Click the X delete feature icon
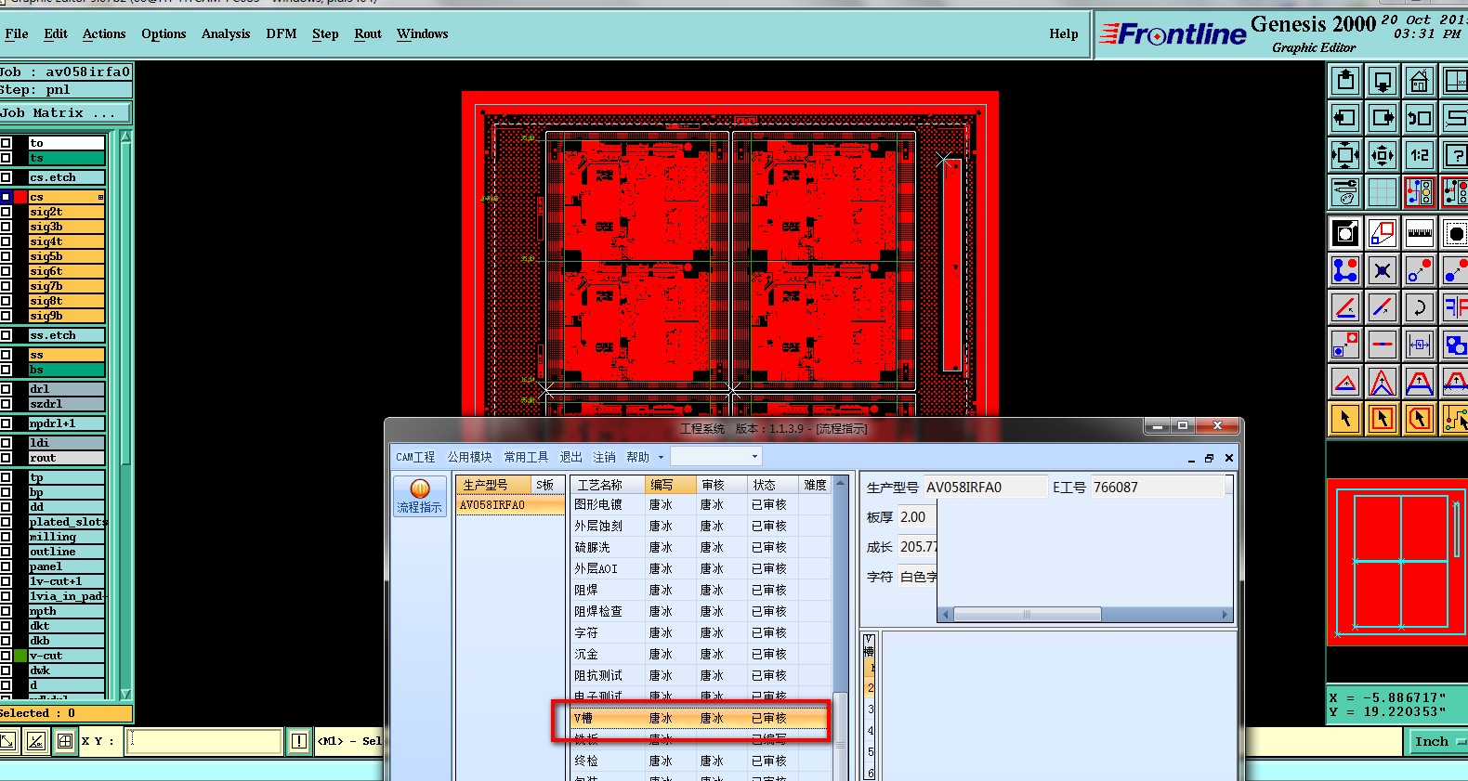Viewport: 1468px width, 781px height. (x=1383, y=271)
